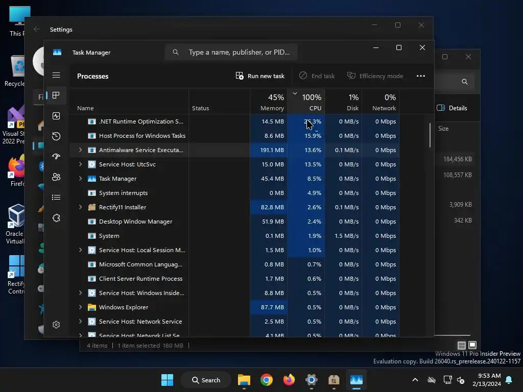Expand the Task Manager process group

point(80,179)
